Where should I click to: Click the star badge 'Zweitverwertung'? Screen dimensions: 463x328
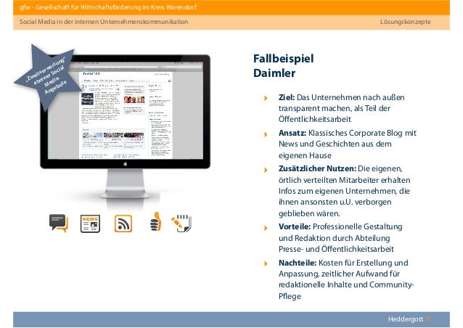46,76
